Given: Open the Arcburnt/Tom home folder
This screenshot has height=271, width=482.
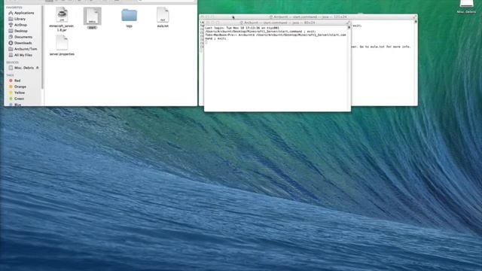Looking at the screenshot, I should pyautogui.click(x=23, y=49).
